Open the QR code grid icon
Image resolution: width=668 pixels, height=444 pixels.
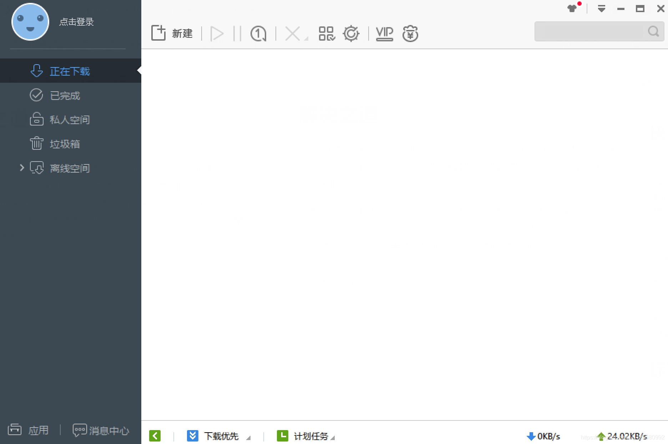click(x=327, y=34)
